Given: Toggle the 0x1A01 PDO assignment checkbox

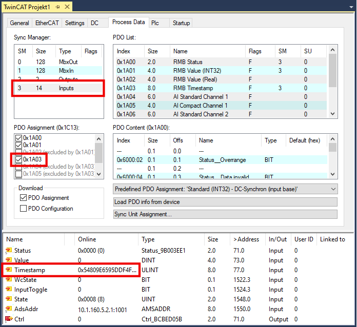Looking at the screenshot, I should pos(18,145).
